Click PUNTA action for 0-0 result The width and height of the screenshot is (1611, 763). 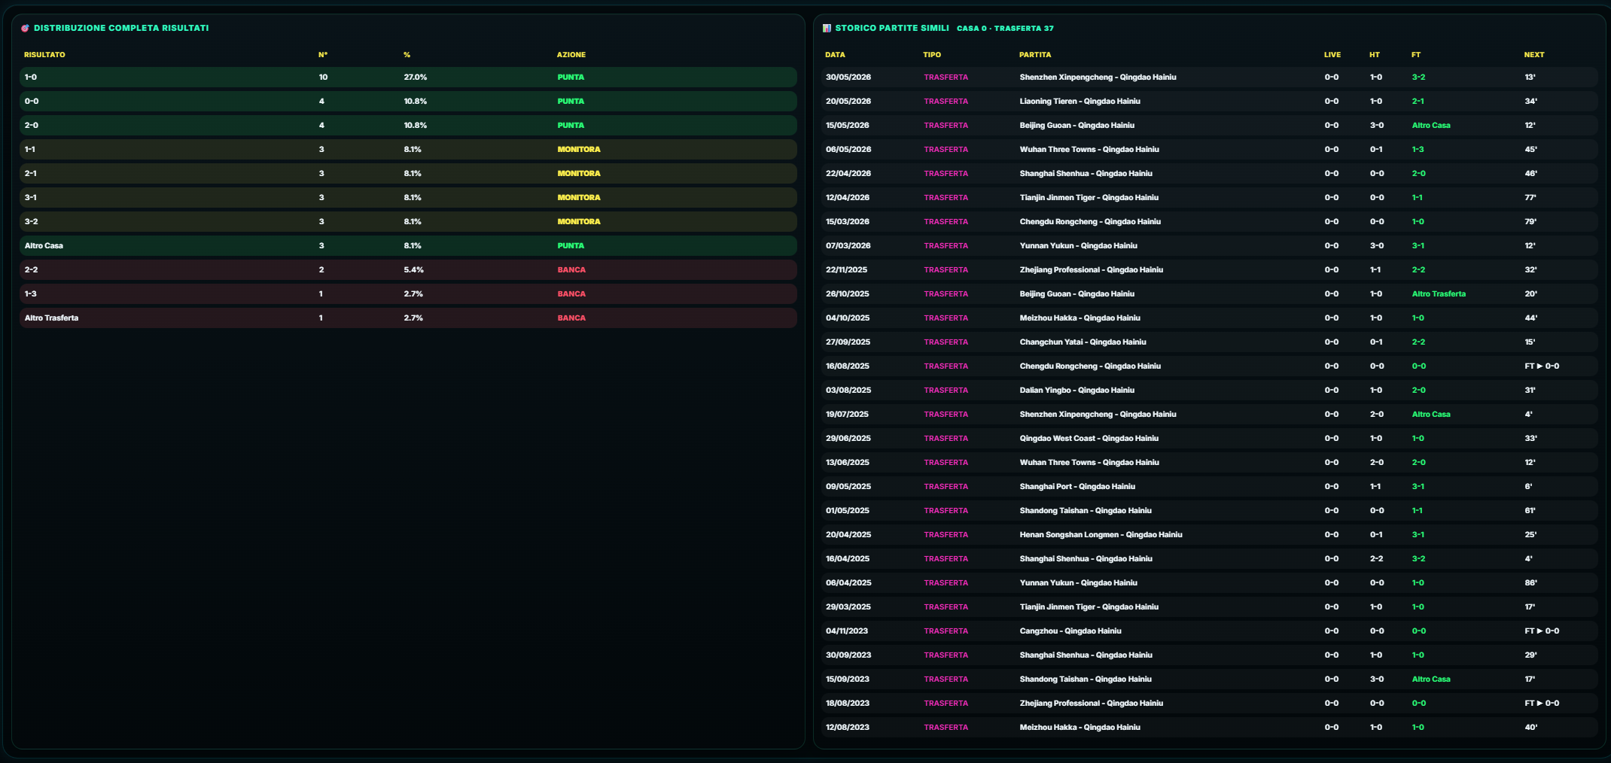pyautogui.click(x=571, y=101)
